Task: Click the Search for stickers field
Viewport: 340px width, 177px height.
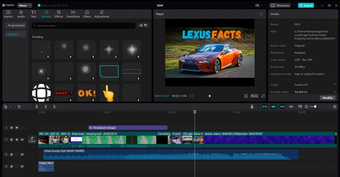Action: [x=84, y=26]
